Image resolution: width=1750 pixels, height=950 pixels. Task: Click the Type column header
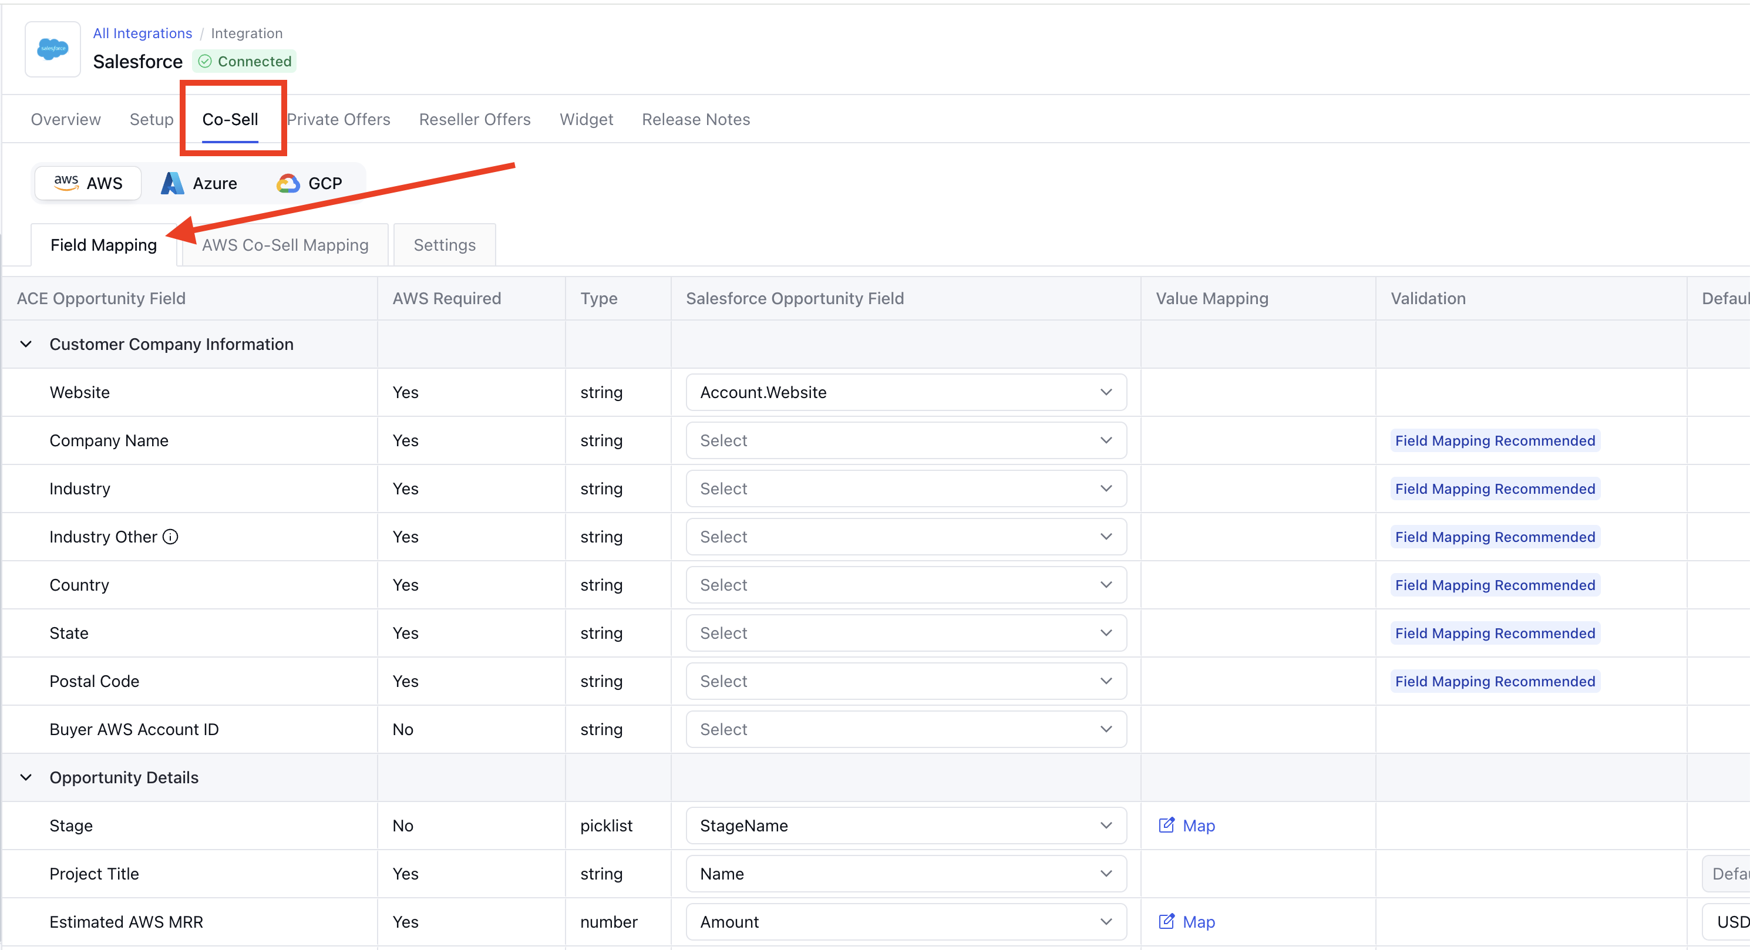pyautogui.click(x=598, y=299)
